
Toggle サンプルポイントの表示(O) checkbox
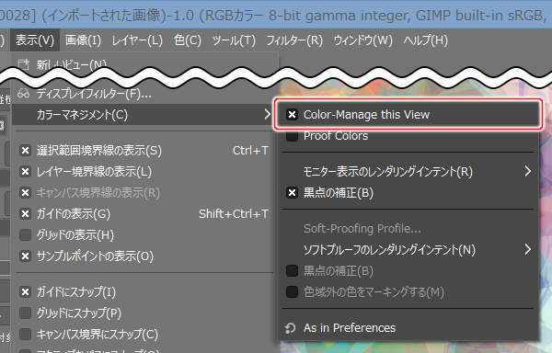(26, 256)
